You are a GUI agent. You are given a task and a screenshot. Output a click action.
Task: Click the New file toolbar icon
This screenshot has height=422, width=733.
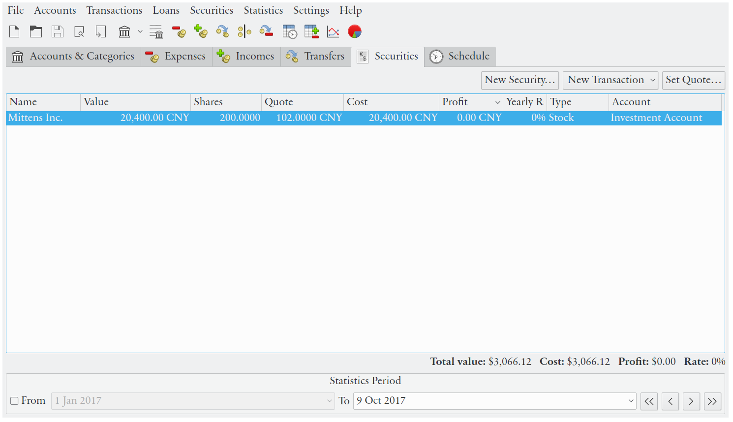point(14,32)
